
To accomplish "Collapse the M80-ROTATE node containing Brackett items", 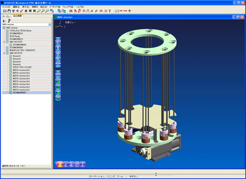I will click(x=4, y=53).
